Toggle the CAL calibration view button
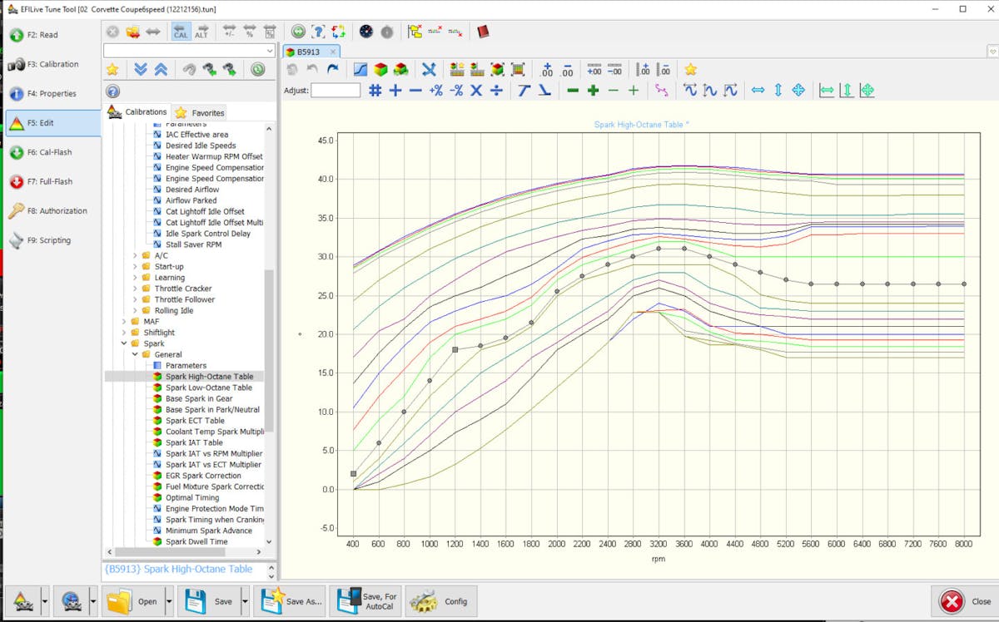This screenshot has width=999, height=622. [181, 32]
